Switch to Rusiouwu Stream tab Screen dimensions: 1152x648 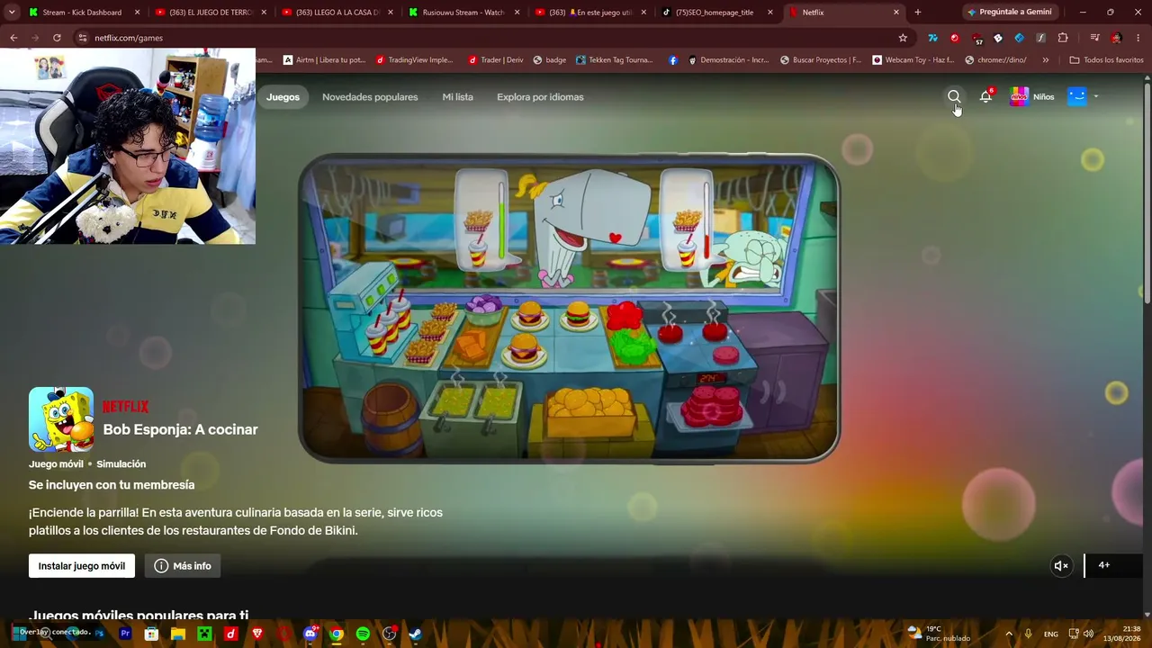pyautogui.click(x=464, y=12)
